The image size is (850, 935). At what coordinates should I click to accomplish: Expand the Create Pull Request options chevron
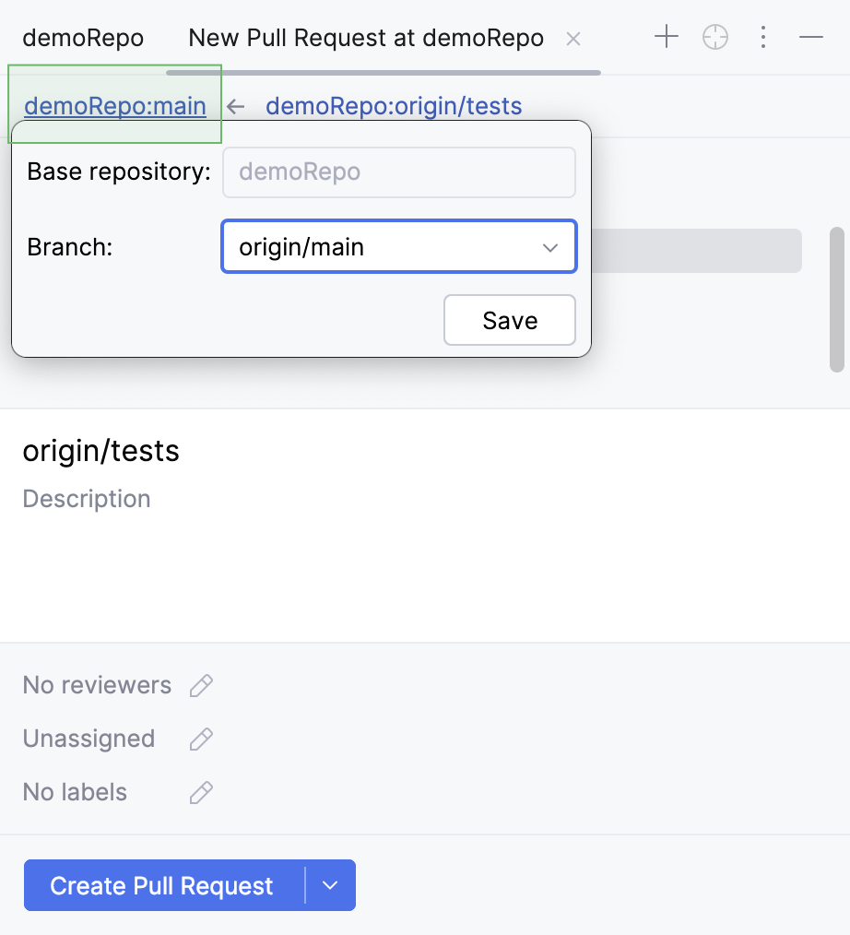click(x=329, y=885)
